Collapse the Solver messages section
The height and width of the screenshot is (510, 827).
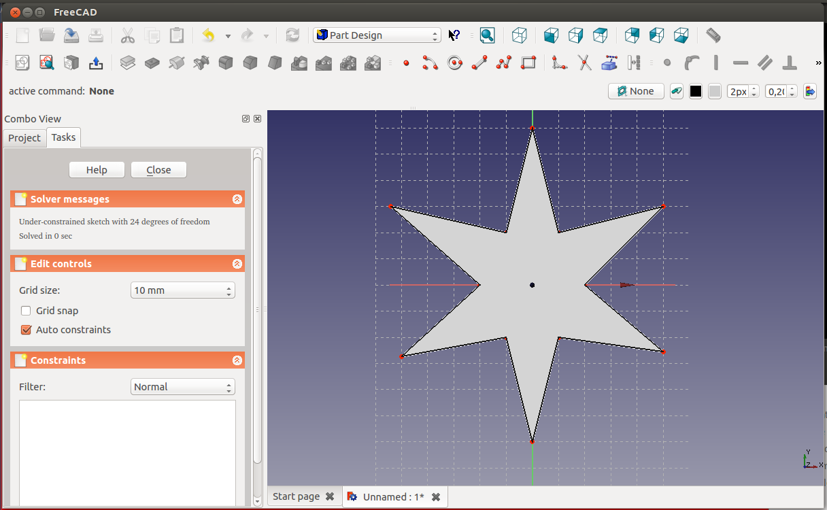[x=237, y=199]
